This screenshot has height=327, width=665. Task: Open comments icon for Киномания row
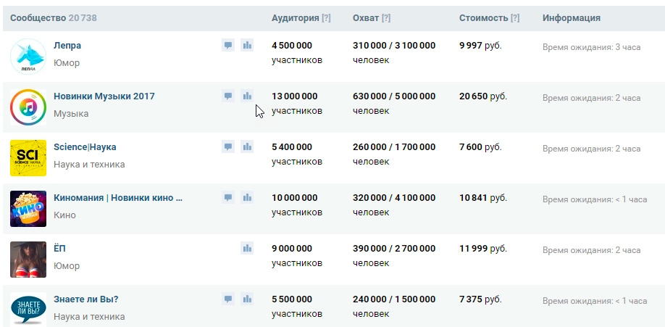(x=228, y=197)
